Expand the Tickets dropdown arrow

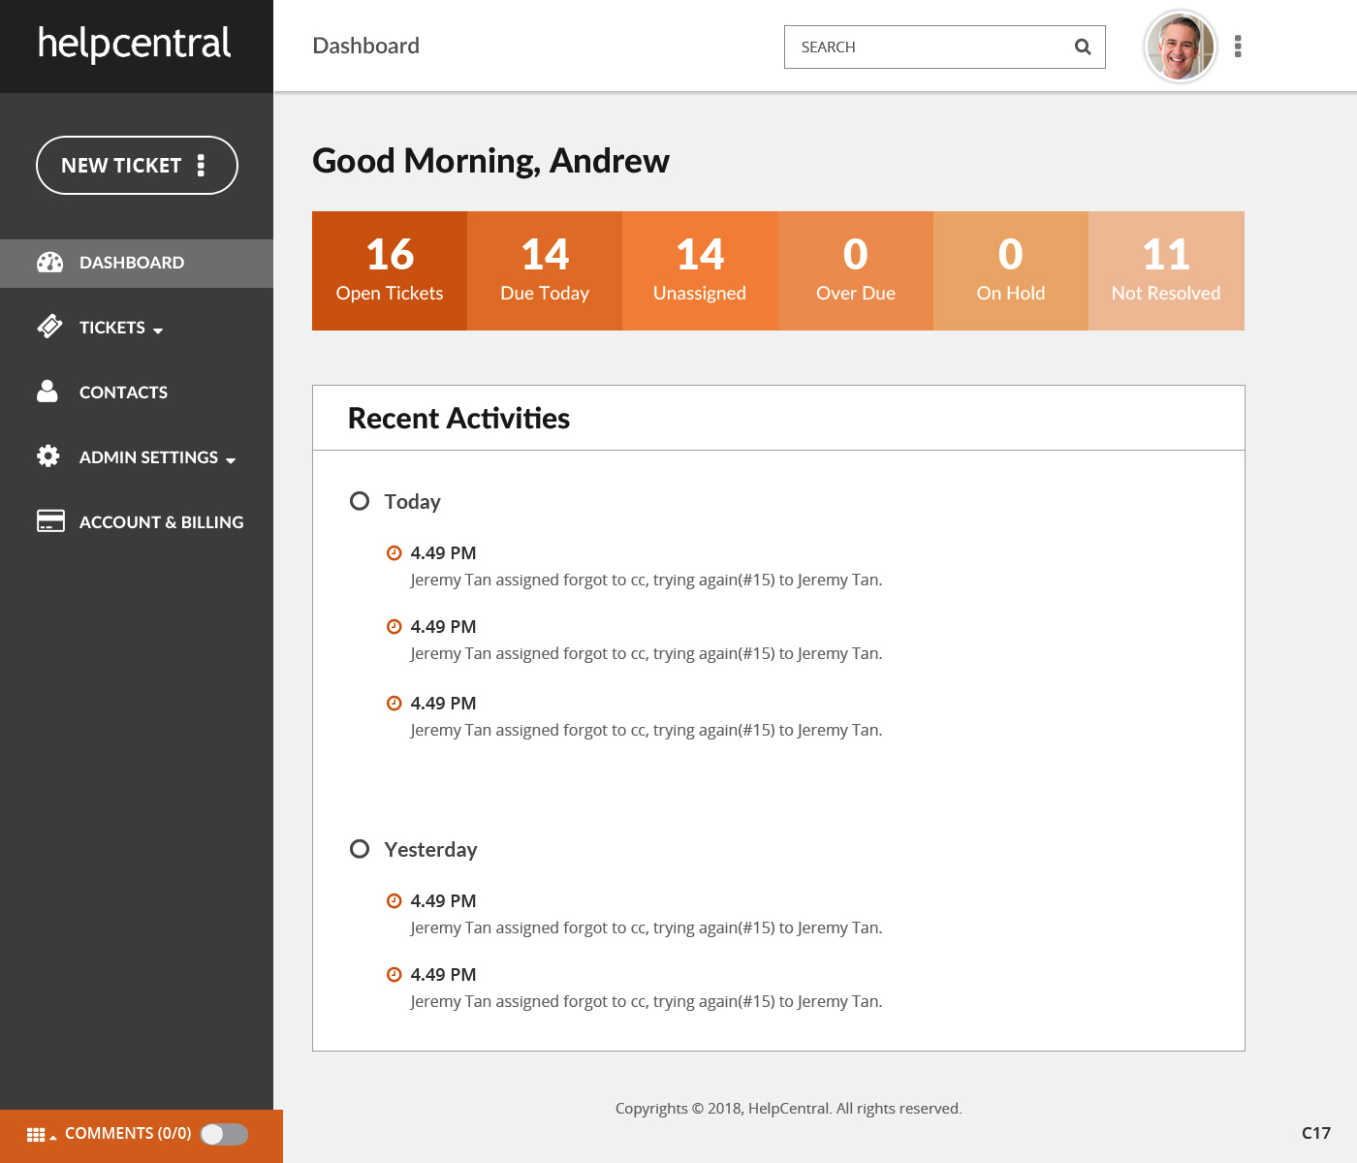coord(158,330)
